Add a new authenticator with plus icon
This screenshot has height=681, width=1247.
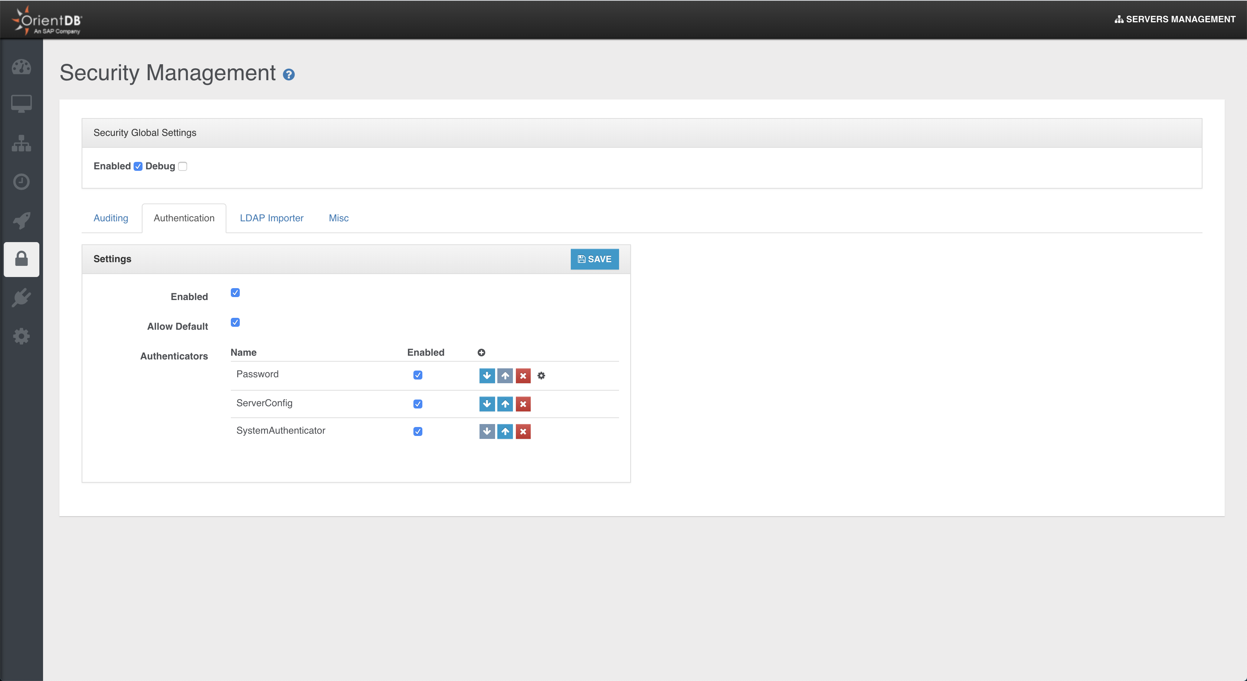[x=481, y=353]
